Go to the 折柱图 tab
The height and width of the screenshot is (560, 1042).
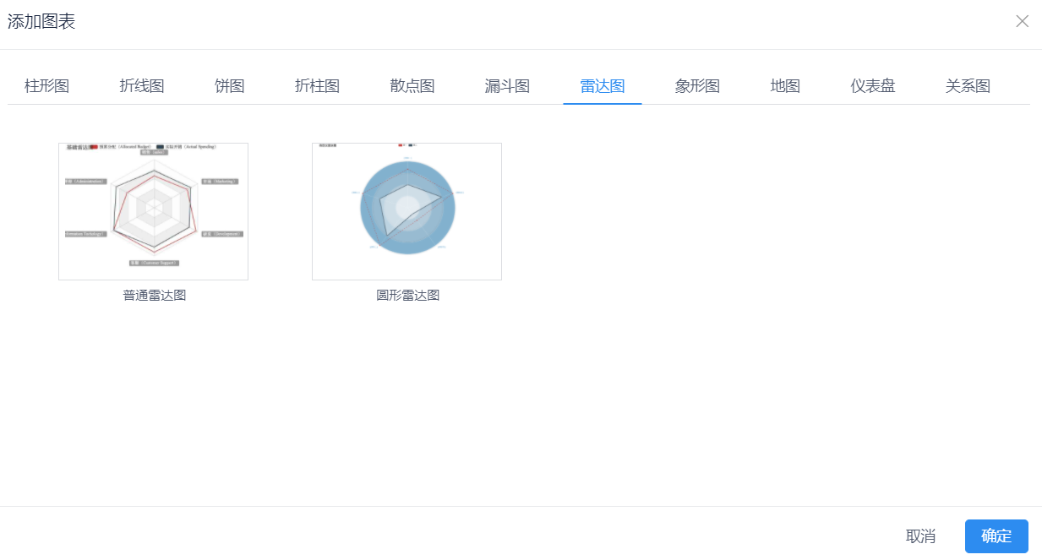coord(317,85)
